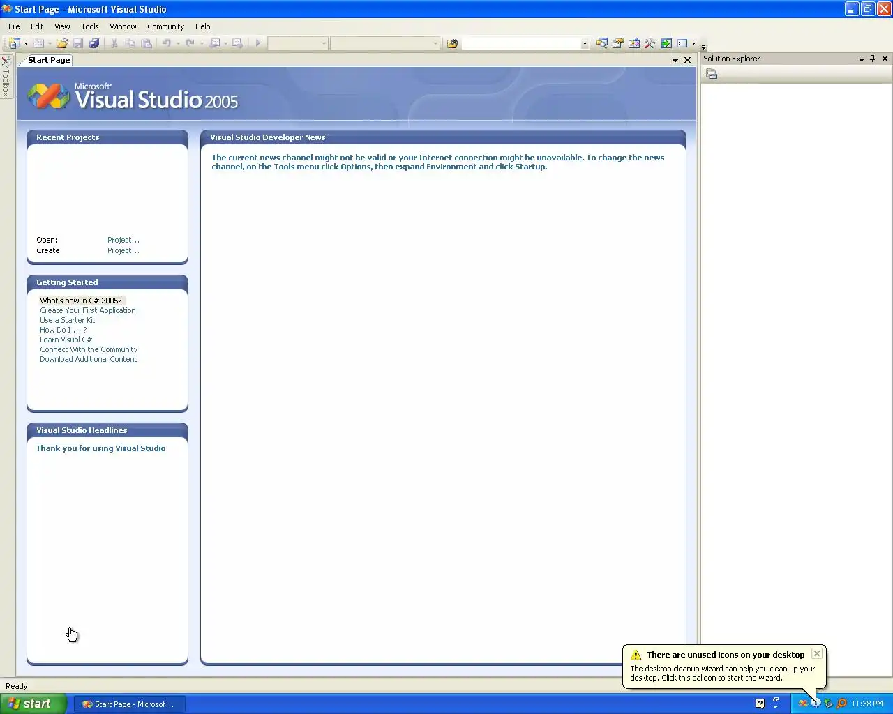Close the Start Page document tab
893x714 pixels.
click(x=688, y=60)
